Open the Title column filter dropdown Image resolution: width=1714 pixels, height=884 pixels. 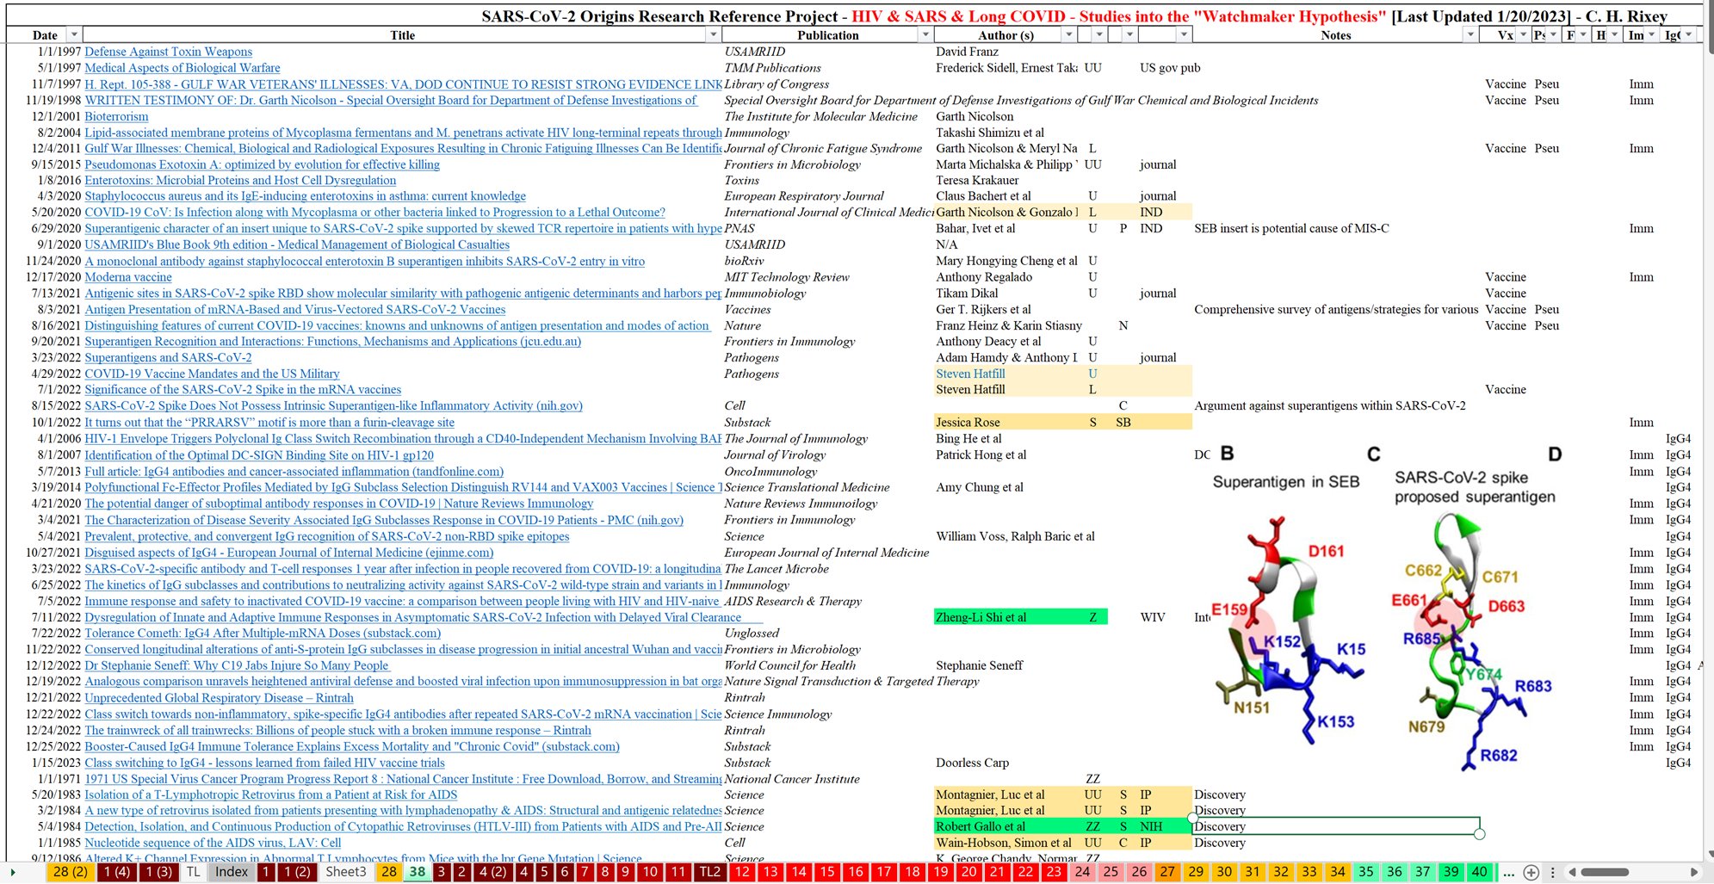tap(713, 34)
